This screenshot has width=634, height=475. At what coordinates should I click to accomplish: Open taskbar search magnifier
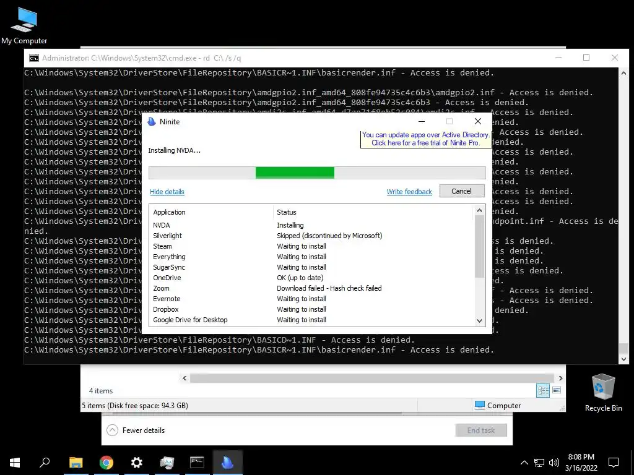pyautogui.click(x=45, y=463)
